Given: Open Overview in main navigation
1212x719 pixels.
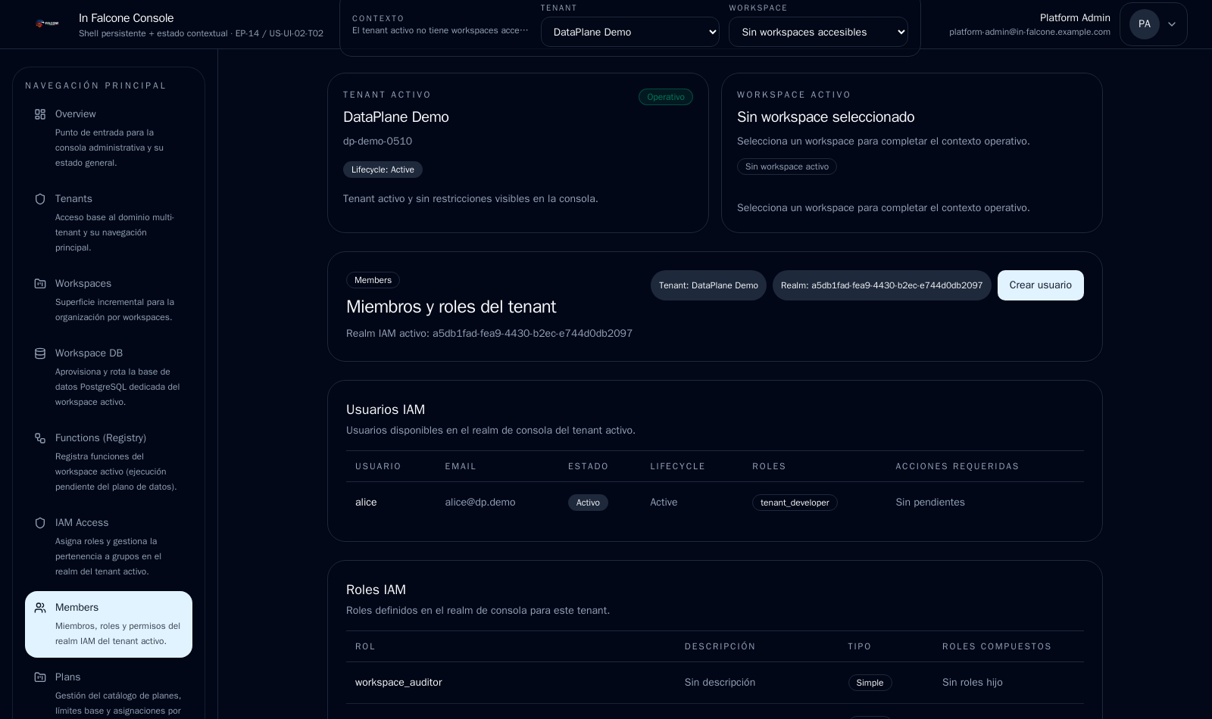Looking at the screenshot, I should coord(108,137).
